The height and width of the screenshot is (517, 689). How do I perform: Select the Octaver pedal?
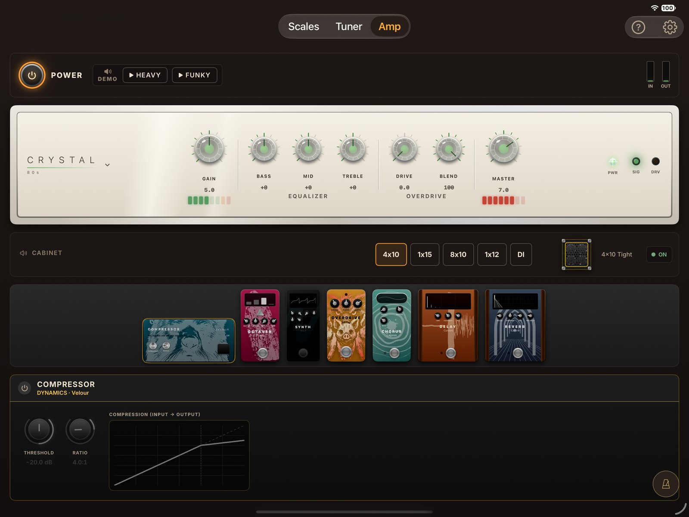point(260,325)
